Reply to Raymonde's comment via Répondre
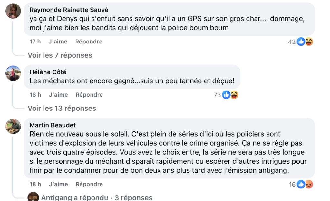 tap(89, 42)
